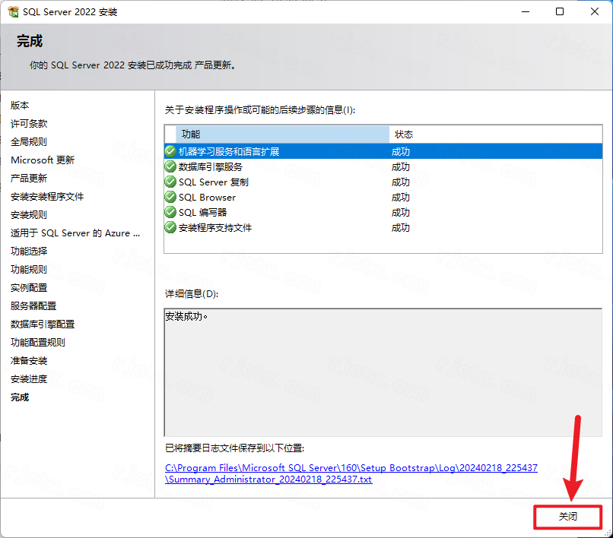Click the 数据库引擎配置 step in sidebar

pos(43,324)
